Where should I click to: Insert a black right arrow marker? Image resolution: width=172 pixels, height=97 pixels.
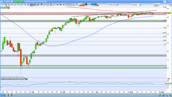tap(60, 5)
